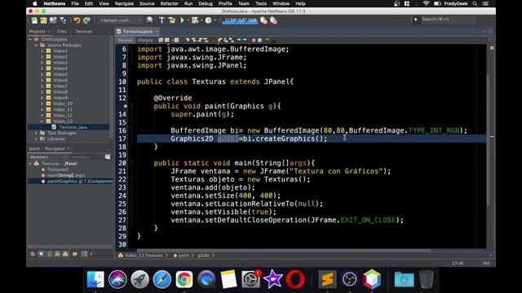Click the Clean and Build icon
This screenshot has width=522, height=293.
172,20
